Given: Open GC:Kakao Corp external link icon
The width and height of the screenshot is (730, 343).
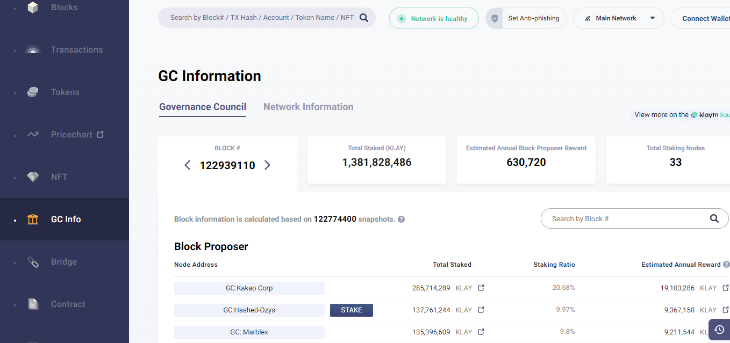Looking at the screenshot, I should click(x=480, y=288).
